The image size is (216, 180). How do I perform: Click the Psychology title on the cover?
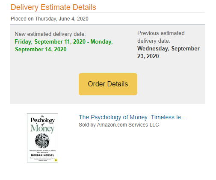point(43,121)
